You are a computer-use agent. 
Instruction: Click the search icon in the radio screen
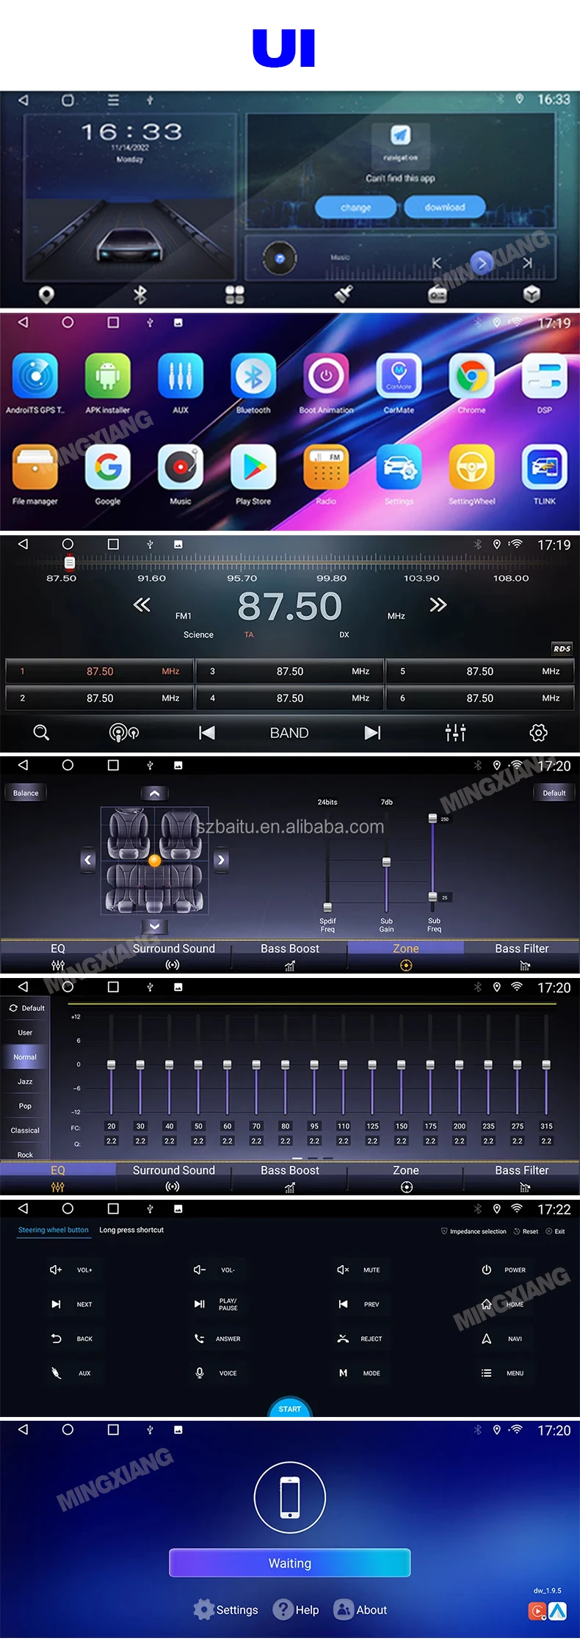[x=41, y=733]
